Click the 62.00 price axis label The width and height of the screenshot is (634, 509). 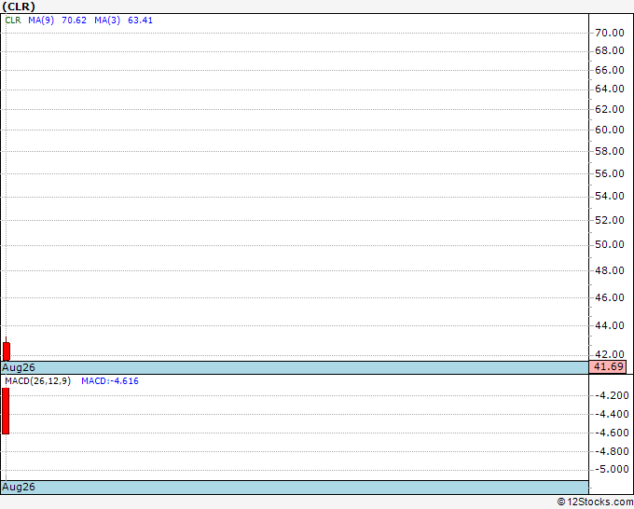tap(610, 109)
